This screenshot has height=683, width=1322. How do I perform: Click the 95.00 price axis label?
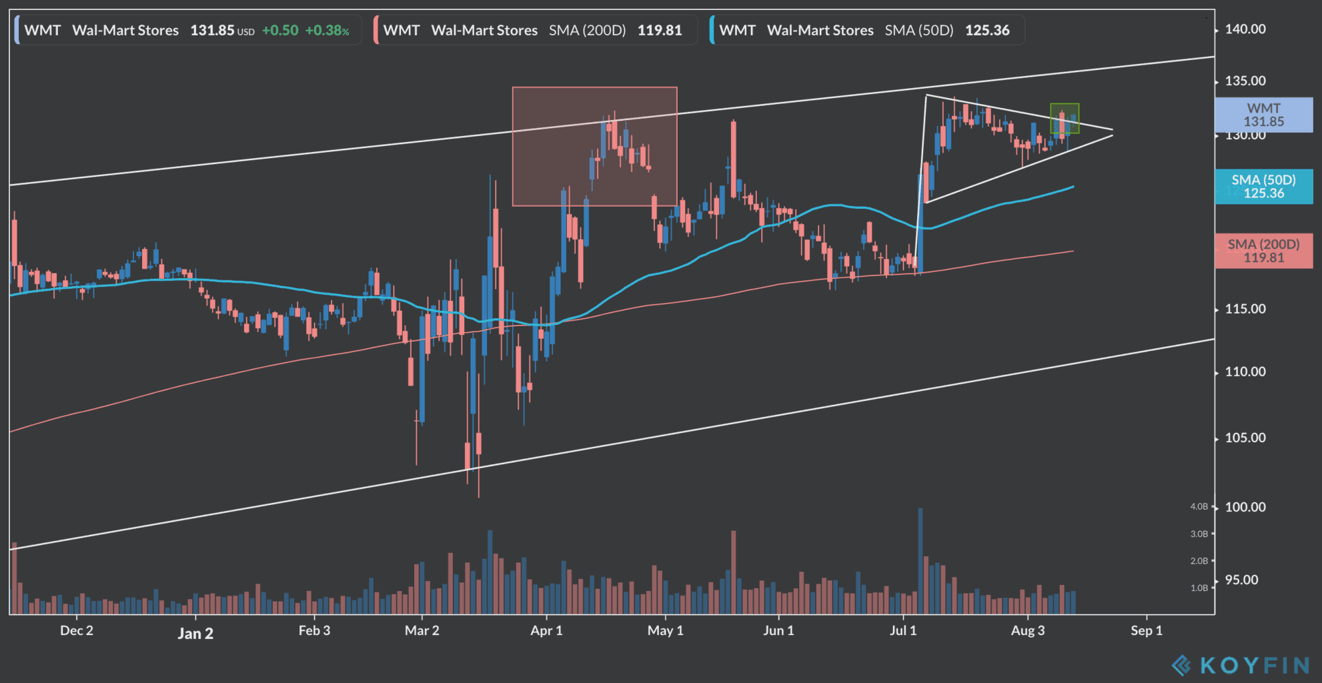click(1241, 580)
